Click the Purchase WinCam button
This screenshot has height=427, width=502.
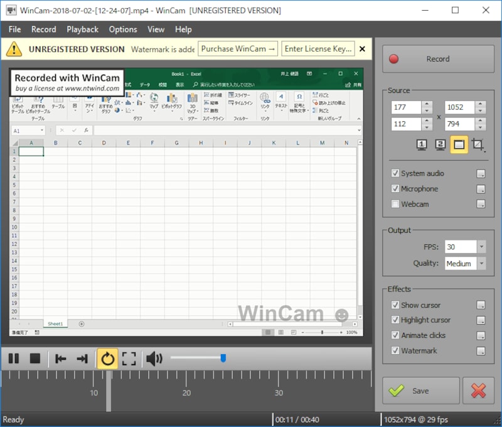click(238, 49)
